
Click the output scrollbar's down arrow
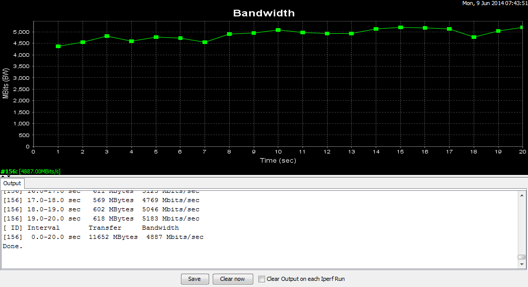tap(521, 264)
